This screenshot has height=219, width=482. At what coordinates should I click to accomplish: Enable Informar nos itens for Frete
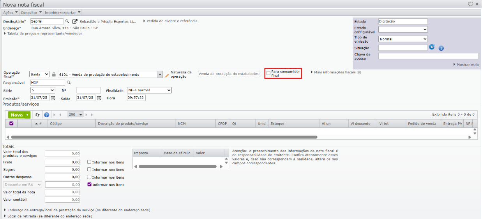point(89,162)
